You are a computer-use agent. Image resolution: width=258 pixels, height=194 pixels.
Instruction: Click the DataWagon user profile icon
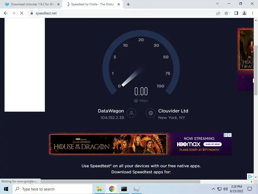pos(131,113)
